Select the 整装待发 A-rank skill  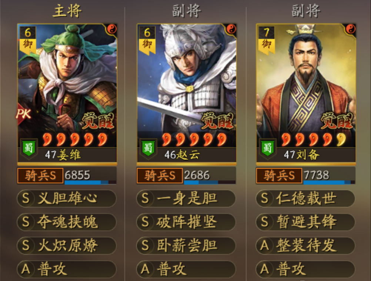[x=305, y=245]
